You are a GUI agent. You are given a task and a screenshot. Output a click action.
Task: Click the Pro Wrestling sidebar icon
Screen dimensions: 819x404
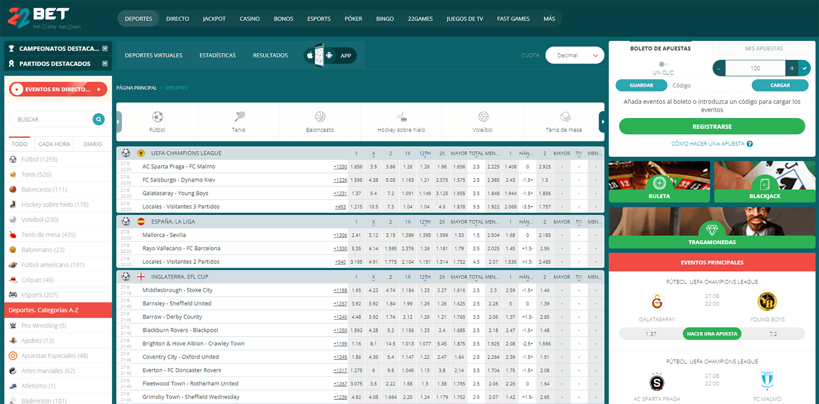tap(13, 325)
